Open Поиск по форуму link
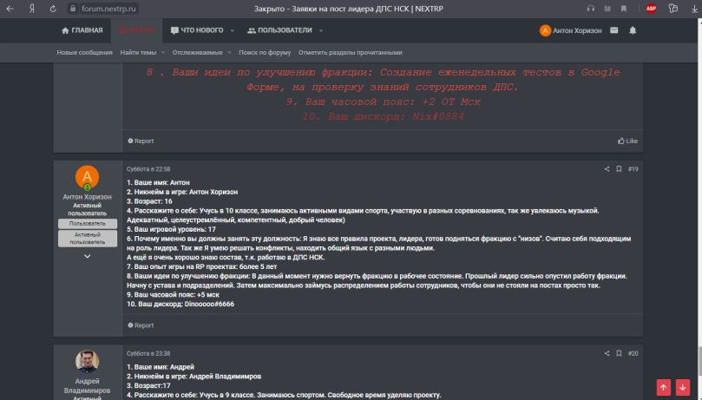 [x=265, y=52]
